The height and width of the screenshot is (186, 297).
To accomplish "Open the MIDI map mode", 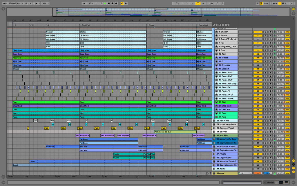I will tap(274, 3).
